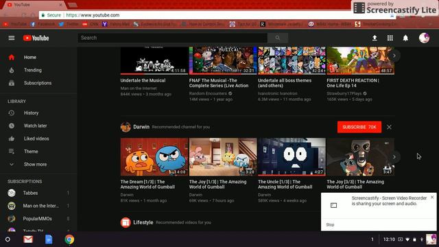Open Darwin channel avatar
This screenshot has width=439, height=247.
[x=126, y=127]
